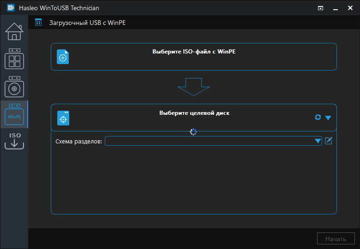Click the blue add ISO file icon

(x=63, y=57)
